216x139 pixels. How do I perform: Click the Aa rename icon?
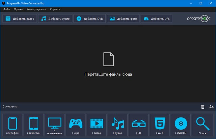[x=212, y=107]
